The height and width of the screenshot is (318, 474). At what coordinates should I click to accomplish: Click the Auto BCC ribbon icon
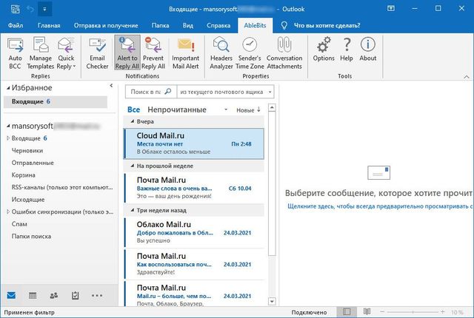[x=15, y=50]
